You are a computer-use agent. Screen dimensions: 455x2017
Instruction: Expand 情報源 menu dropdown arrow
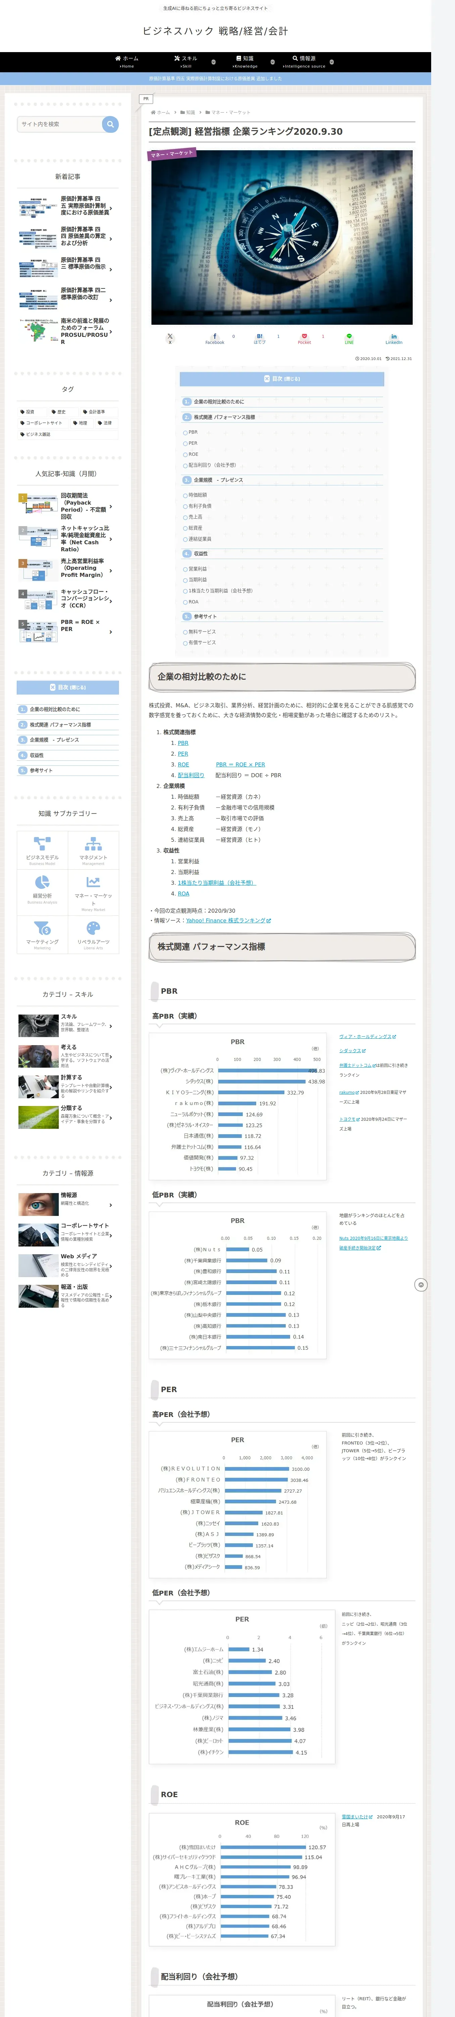tap(331, 62)
